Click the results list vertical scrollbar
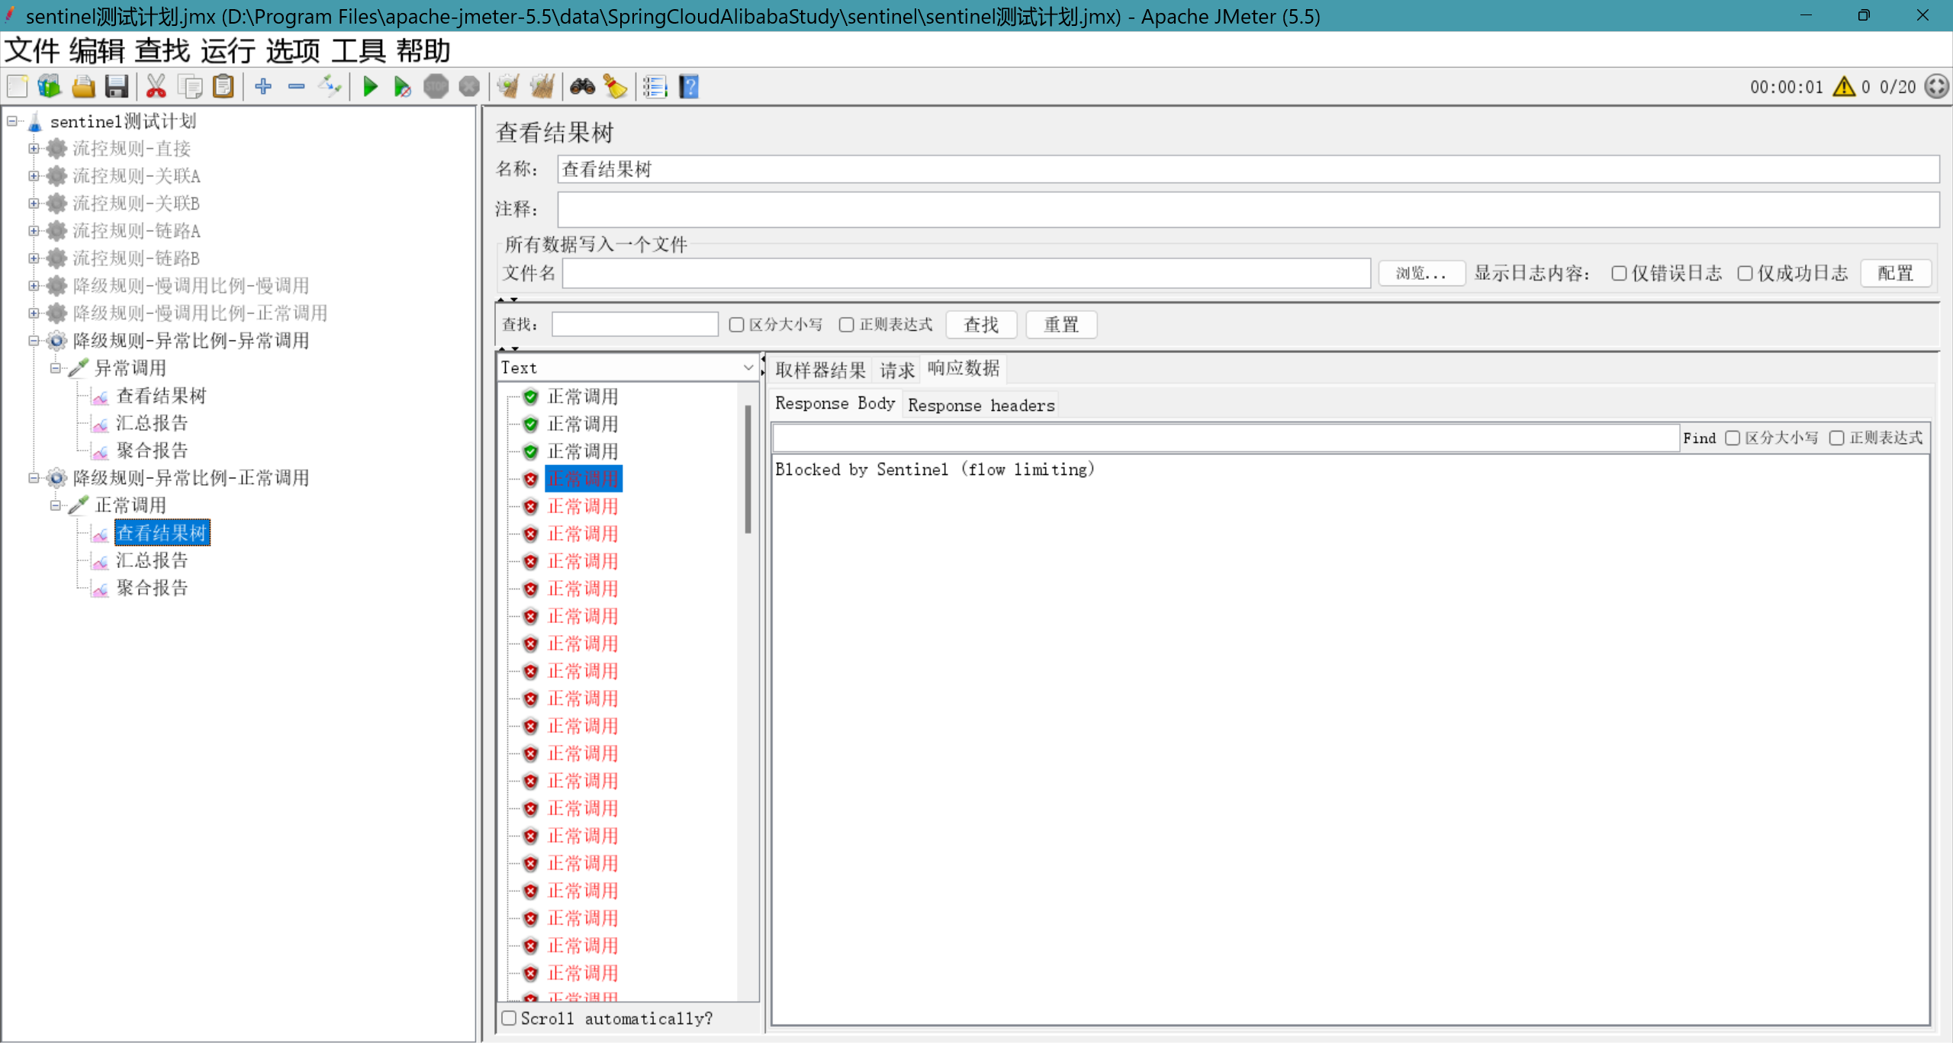1953x1043 pixels. click(x=748, y=469)
